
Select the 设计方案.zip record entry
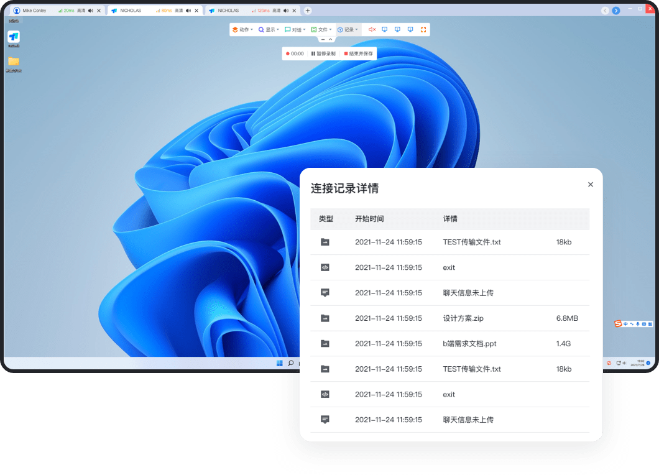(x=449, y=318)
